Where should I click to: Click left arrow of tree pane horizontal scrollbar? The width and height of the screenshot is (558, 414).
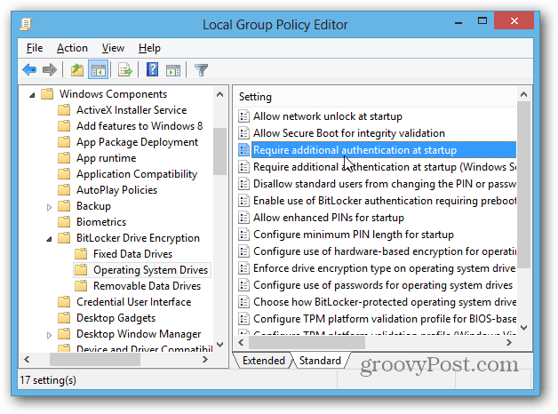(x=27, y=360)
